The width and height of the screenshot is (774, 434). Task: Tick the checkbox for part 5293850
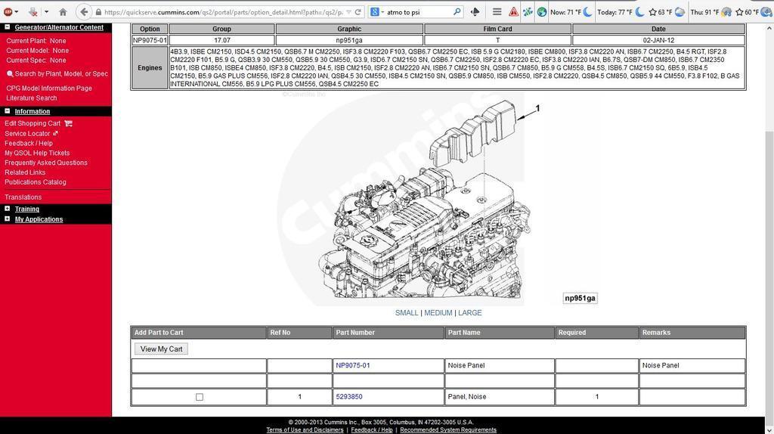click(x=200, y=397)
